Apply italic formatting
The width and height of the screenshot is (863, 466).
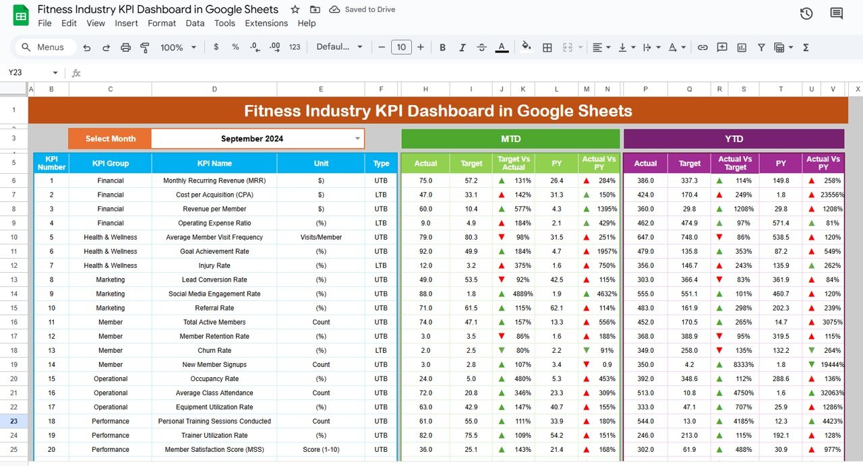click(x=462, y=47)
